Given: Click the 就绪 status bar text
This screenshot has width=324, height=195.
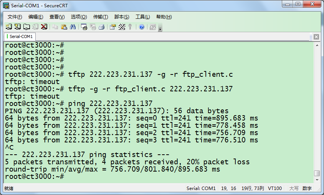Looking at the screenshot, I should [x=9, y=188].
